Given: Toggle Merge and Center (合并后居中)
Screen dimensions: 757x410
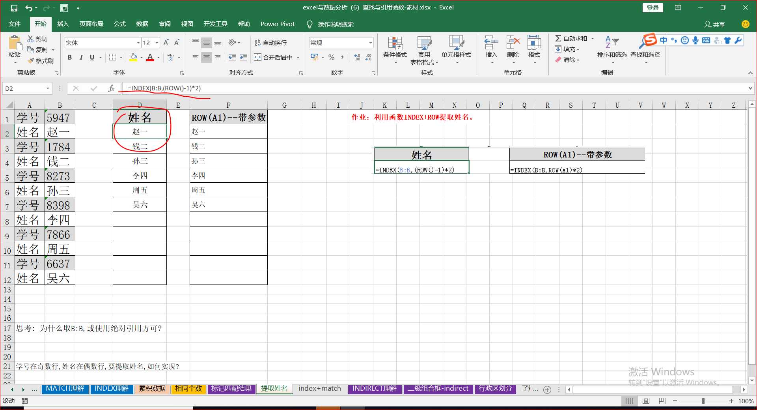Looking at the screenshot, I should [274, 57].
